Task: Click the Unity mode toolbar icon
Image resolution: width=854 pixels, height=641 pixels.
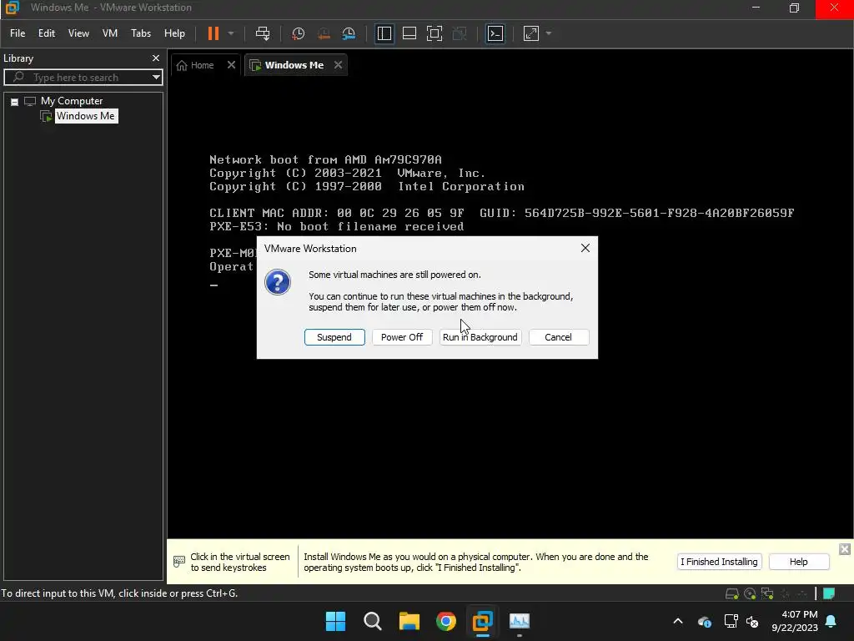Action: pos(460,33)
